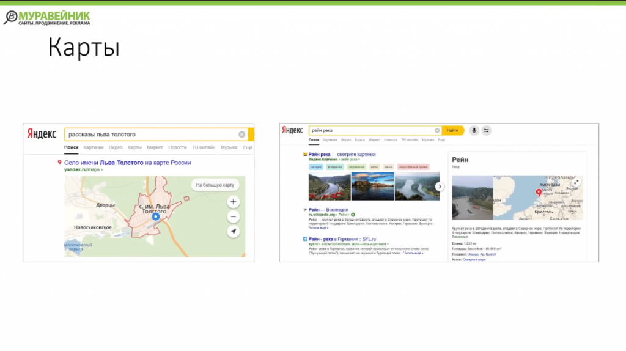The width and height of the screenshot is (626, 351).
Task: Click the Брюссель label on the Рейн map
Action: [543, 212]
